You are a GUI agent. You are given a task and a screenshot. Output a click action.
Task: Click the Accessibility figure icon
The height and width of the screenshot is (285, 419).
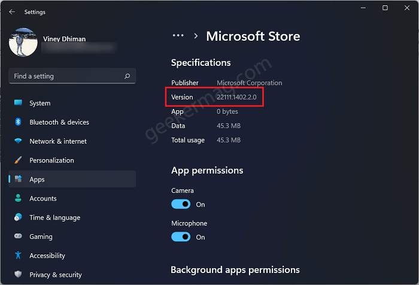point(18,255)
